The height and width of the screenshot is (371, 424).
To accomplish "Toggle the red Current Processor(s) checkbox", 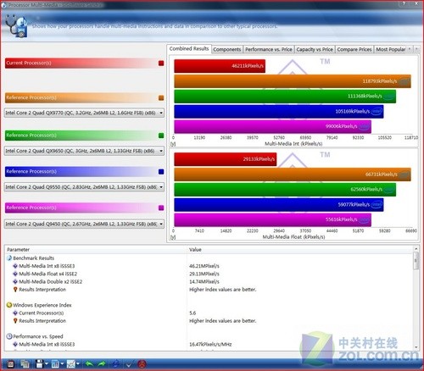I will point(161,64).
